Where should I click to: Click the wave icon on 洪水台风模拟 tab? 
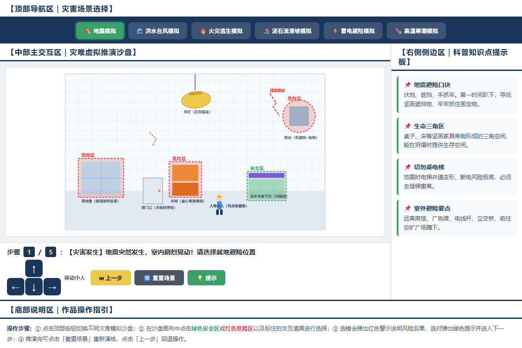140,31
